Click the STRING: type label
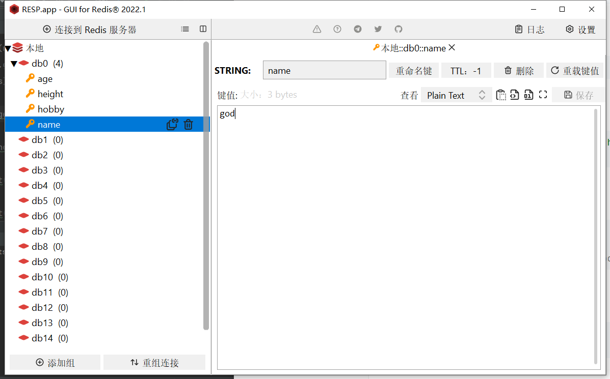 [x=233, y=71]
